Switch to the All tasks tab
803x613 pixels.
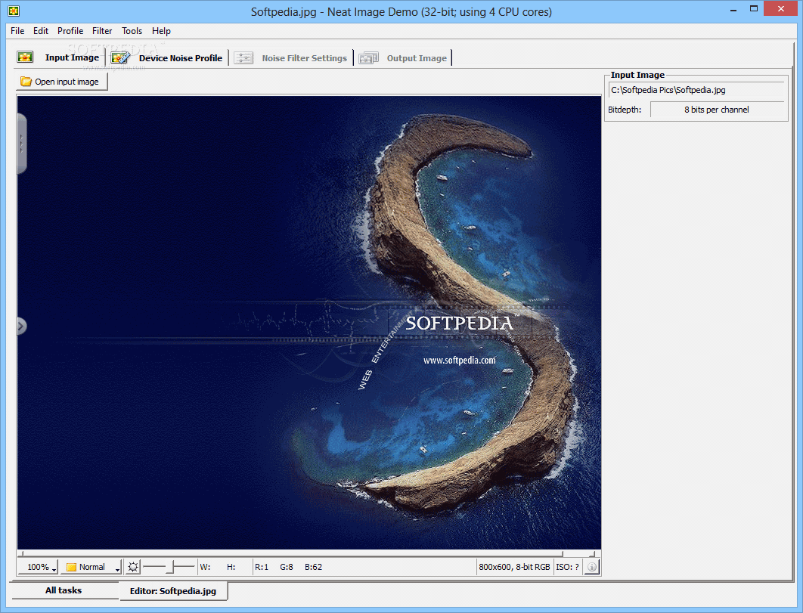(64, 590)
